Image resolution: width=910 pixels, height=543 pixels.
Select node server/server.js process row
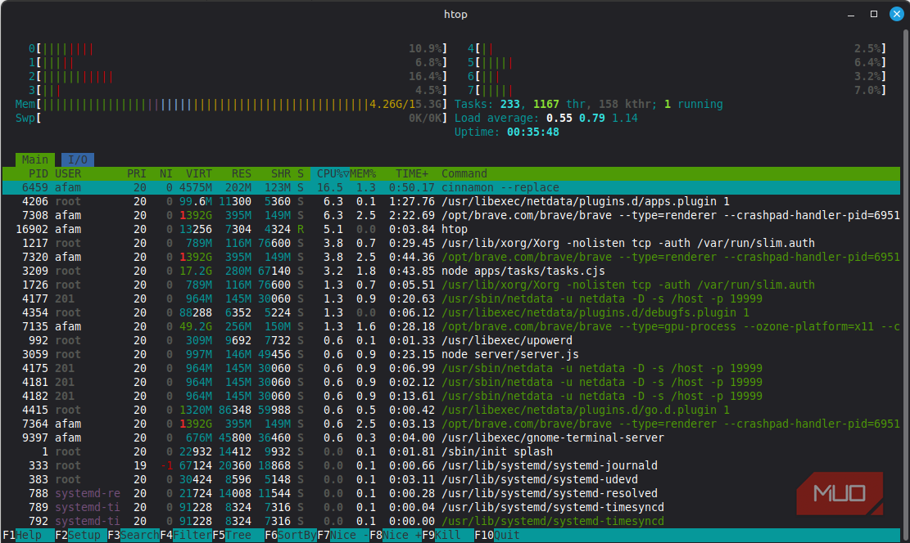tap(451, 354)
